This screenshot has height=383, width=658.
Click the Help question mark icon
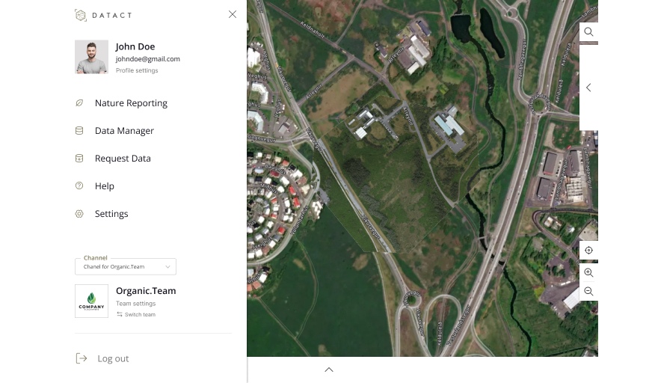(x=79, y=186)
